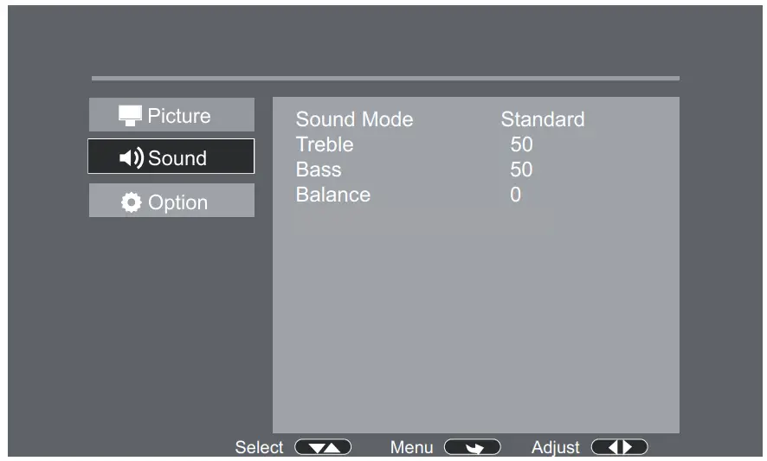Select the Balance setting label
Viewport: 767px width, 461px height.
(x=333, y=195)
